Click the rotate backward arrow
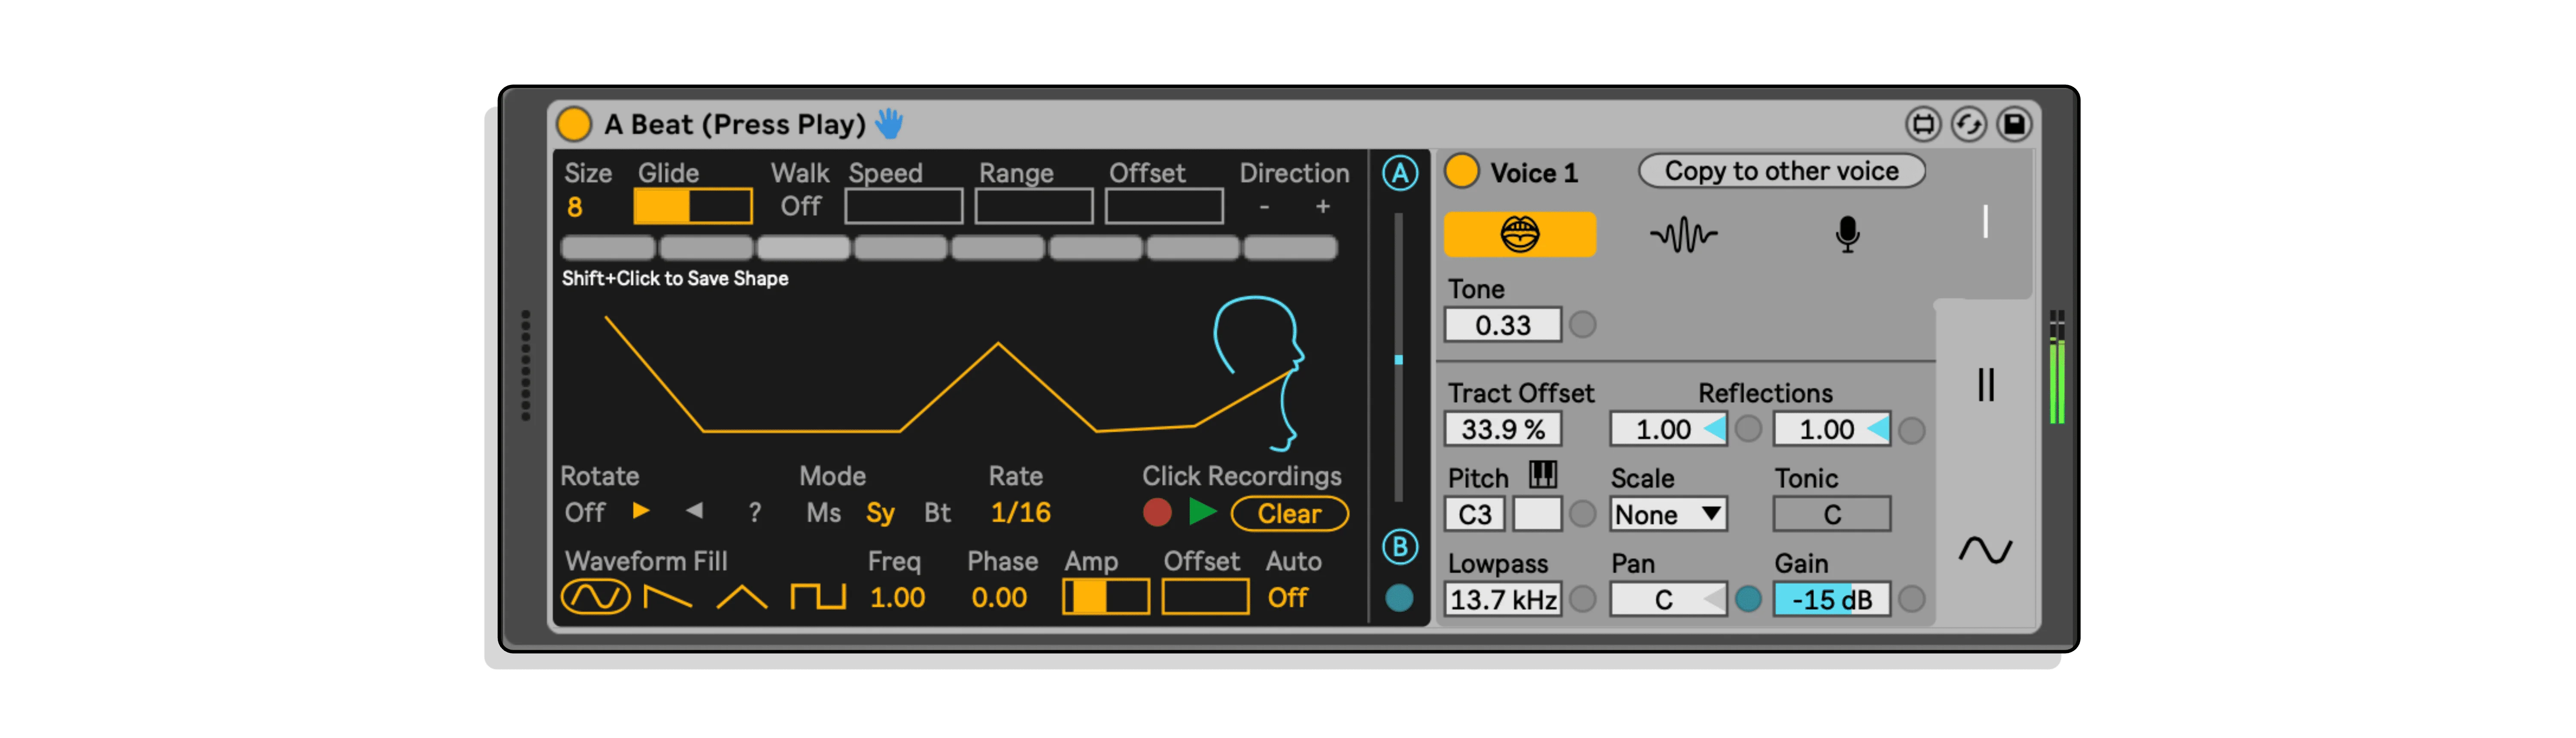 [694, 511]
